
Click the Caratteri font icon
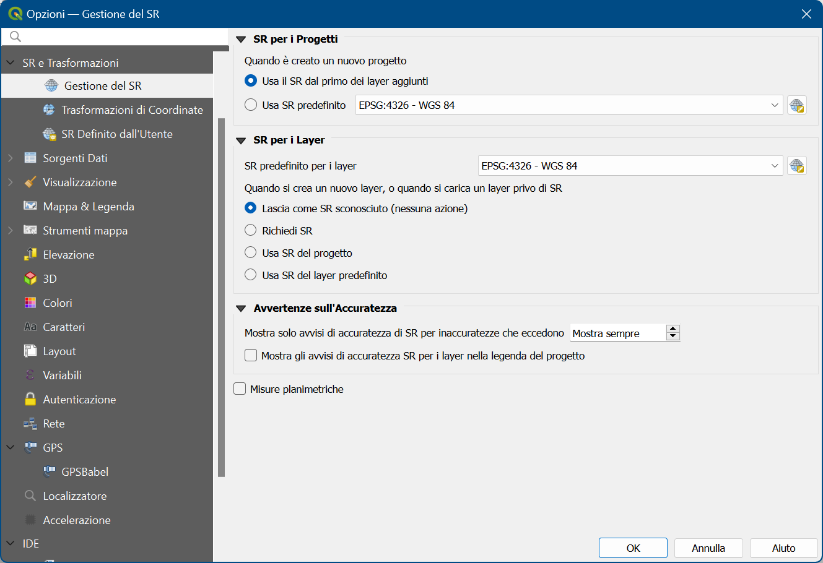pyautogui.click(x=30, y=327)
